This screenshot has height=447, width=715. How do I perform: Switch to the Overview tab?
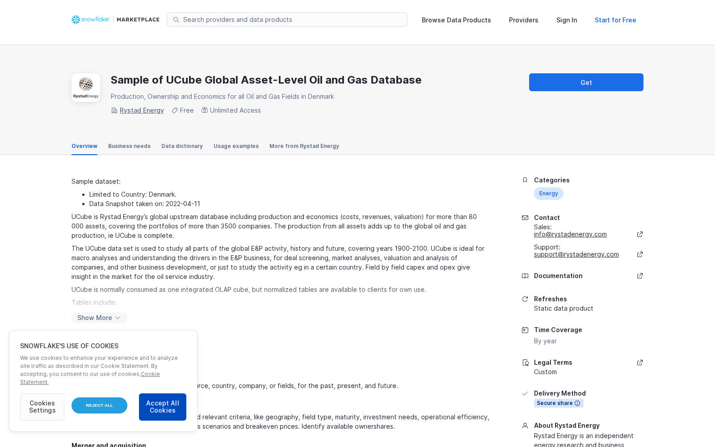[x=84, y=146]
